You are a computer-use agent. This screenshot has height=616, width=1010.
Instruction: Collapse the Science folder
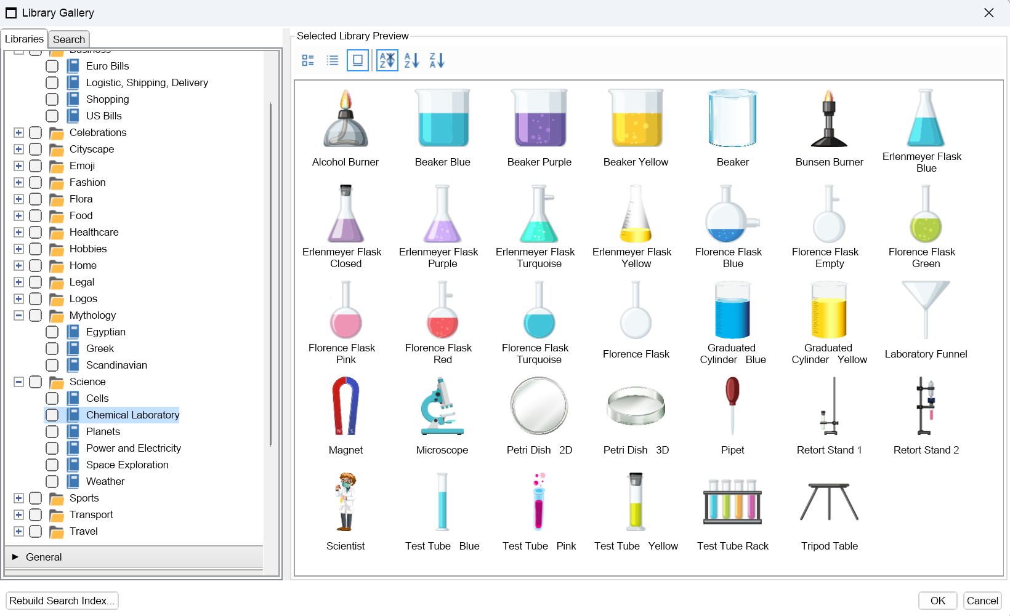[18, 382]
